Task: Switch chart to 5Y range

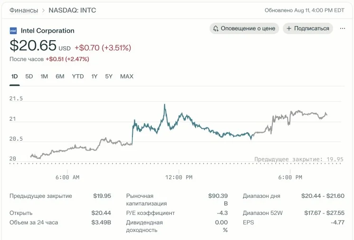Action: (109, 77)
